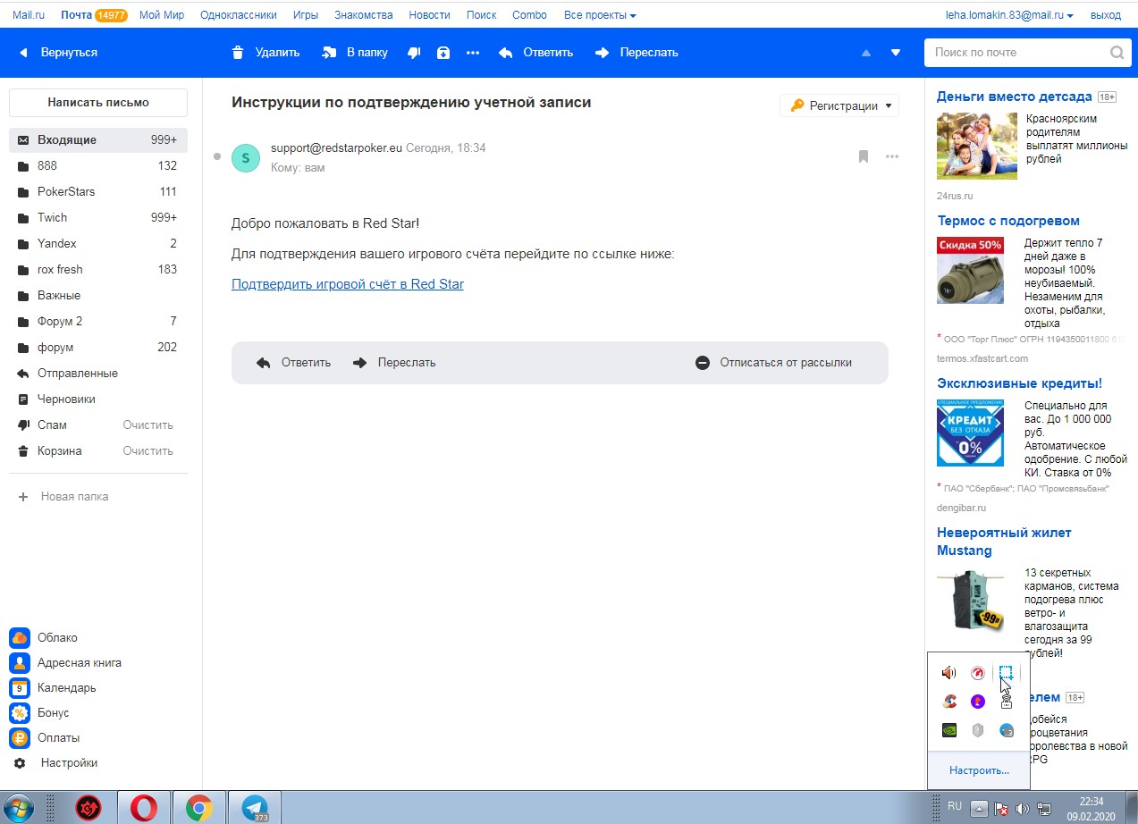Image resolution: width=1138 pixels, height=824 pixels.
Task: Empty the Корзина with Очистить
Action: (148, 451)
